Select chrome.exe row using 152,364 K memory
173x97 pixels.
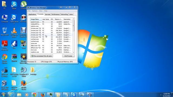(51, 37)
